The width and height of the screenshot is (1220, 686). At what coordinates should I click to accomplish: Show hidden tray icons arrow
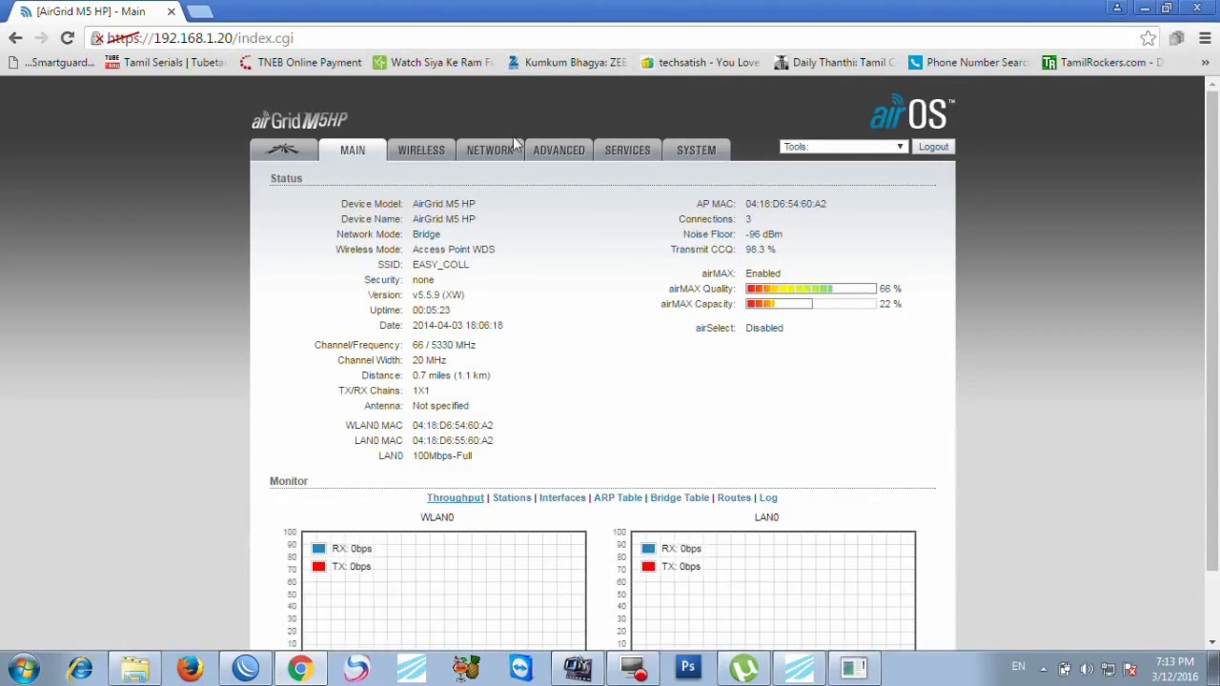(x=1043, y=669)
